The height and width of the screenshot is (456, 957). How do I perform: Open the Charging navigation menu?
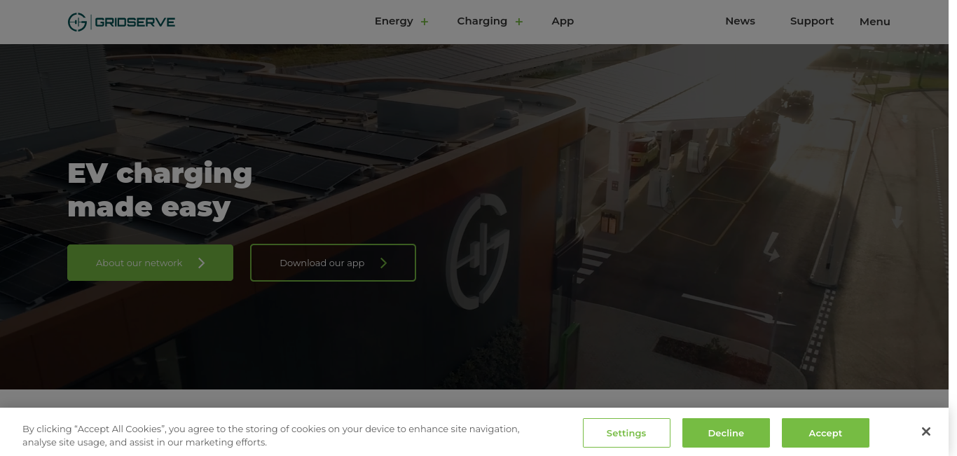[482, 21]
